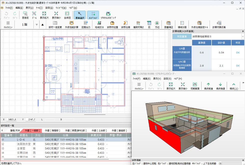The image size is (245, 165).
Task: Click the greyed リドゥ icon in main toolbar
Action: (15, 15)
